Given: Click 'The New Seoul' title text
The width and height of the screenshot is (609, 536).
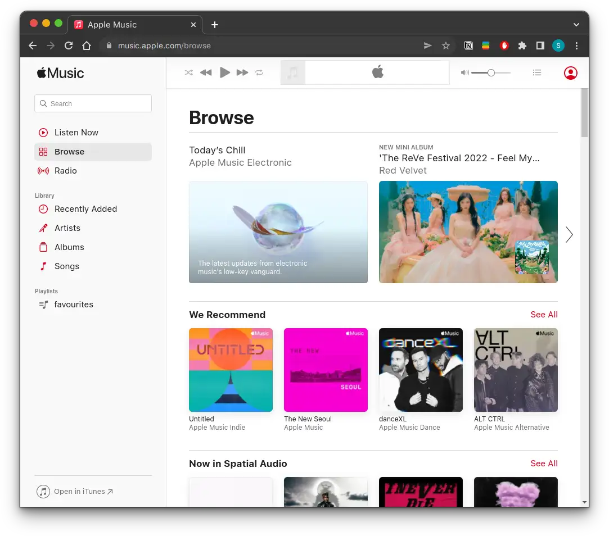Looking at the screenshot, I should (x=308, y=419).
